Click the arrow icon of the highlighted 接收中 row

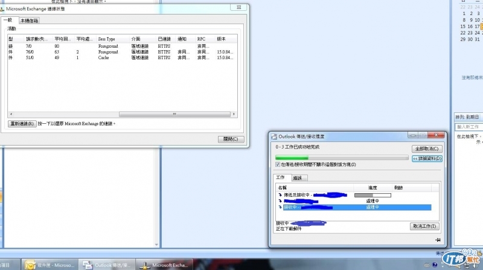coord(280,207)
